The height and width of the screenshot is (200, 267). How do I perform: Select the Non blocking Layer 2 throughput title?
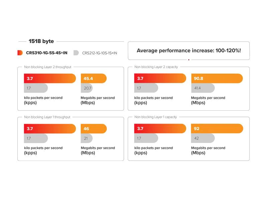point(48,67)
